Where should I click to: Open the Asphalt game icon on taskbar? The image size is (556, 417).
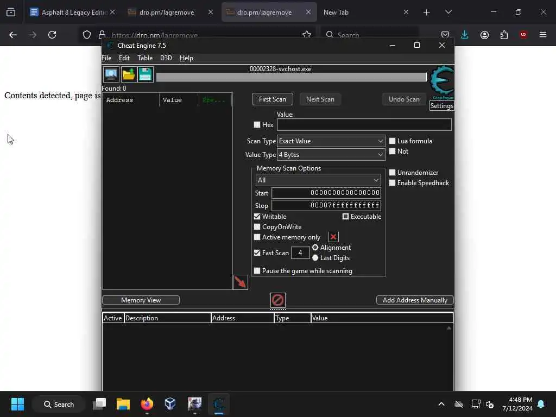[x=195, y=404]
